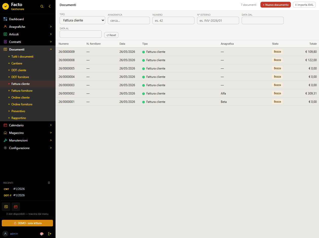319x238 pixels.
Task: Collapse the Documenti menu chevron
Action: pos(51,49)
